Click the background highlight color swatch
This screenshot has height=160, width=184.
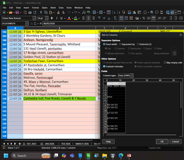click(76, 18)
